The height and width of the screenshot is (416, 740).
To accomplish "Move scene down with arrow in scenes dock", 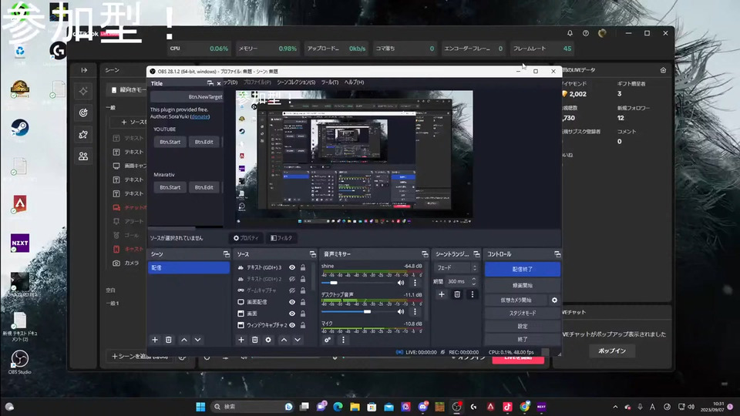I will click(x=198, y=340).
